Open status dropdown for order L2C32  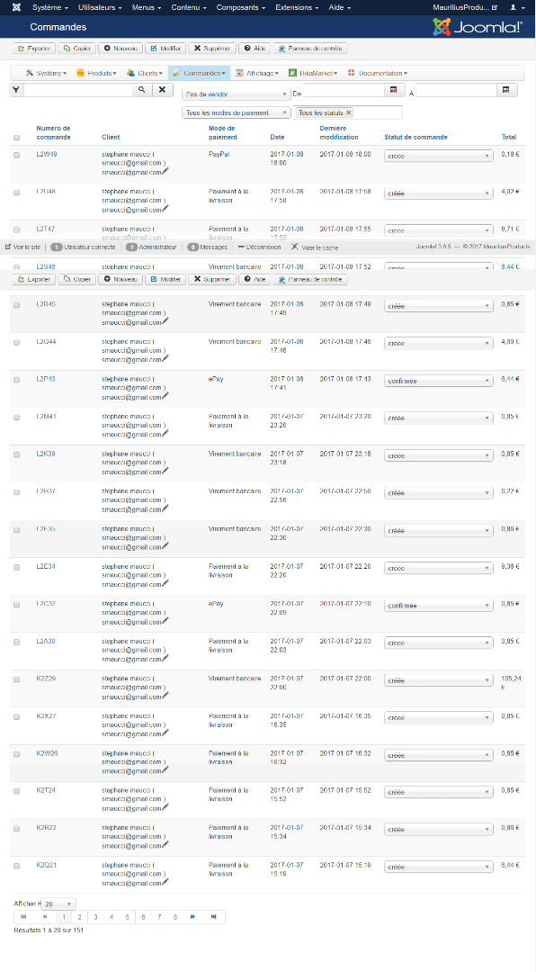pos(439,606)
